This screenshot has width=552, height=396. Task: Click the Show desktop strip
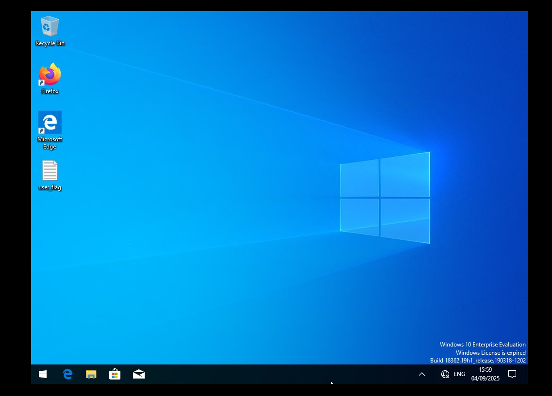527,374
